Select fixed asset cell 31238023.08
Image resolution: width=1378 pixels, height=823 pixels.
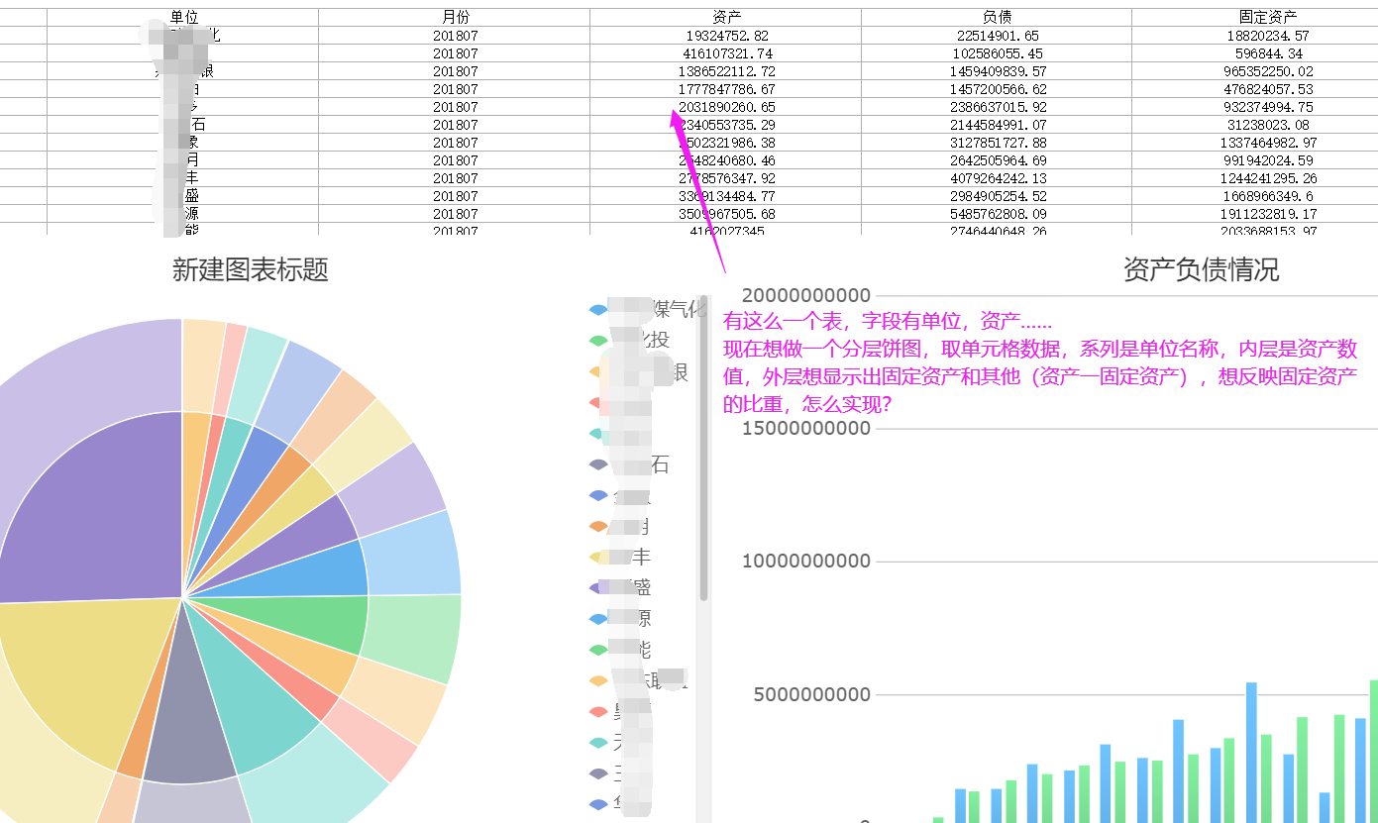pos(1255,125)
